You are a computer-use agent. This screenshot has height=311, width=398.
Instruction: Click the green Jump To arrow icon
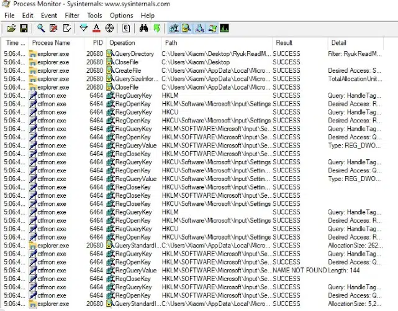click(x=156, y=28)
